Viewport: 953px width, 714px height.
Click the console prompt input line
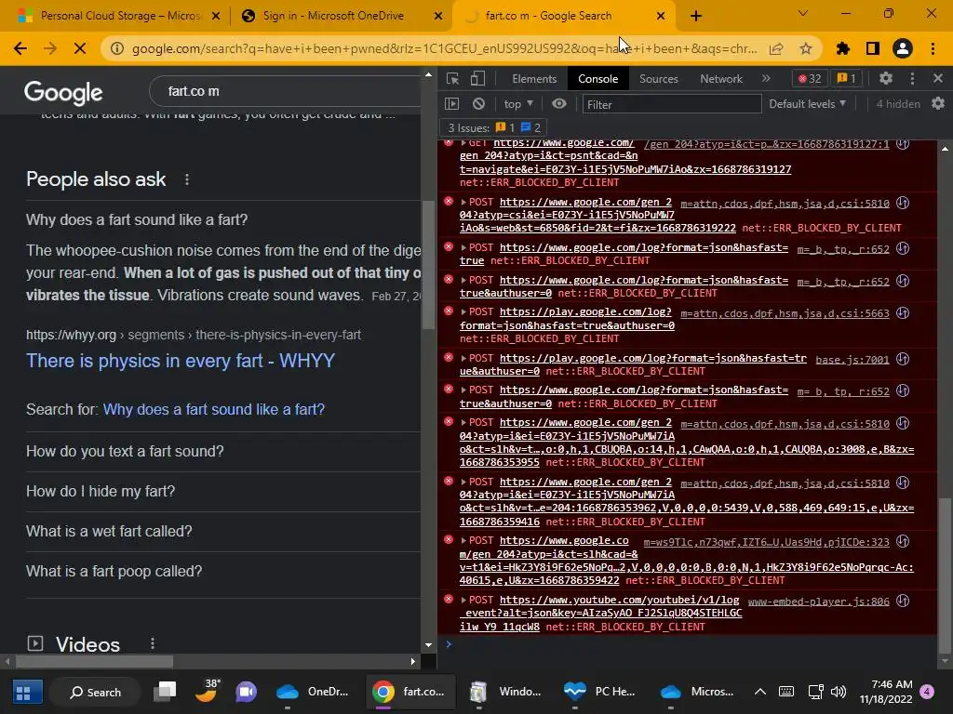(692, 644)
